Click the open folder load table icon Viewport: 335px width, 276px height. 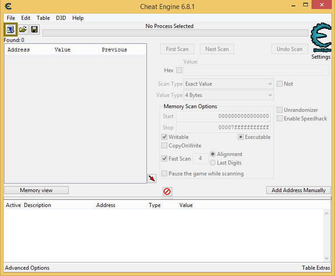[x=23, y=29]
